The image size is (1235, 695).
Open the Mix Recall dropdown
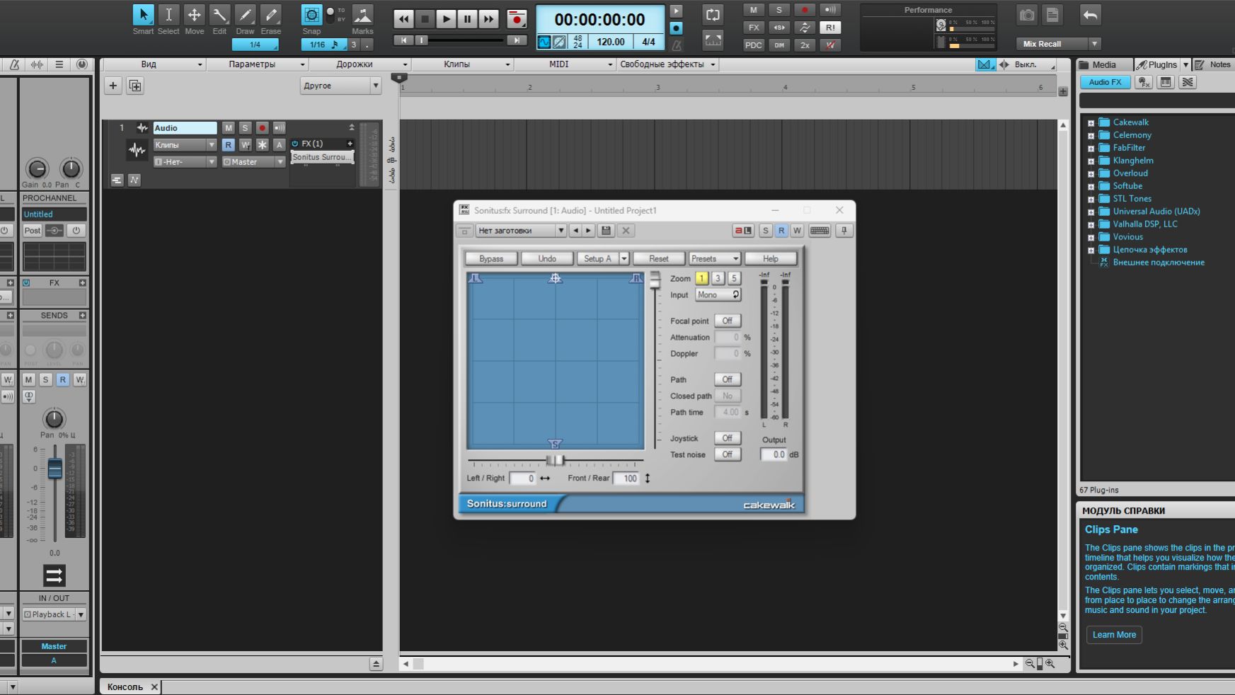pyautogui.click(x=1058, y=44)
